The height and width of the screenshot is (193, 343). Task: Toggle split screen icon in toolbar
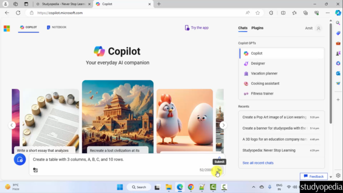pyautogui.click(x=283, y=13)
